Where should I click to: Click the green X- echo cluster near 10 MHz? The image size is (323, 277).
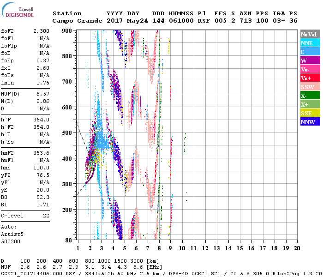click(185, 142)
